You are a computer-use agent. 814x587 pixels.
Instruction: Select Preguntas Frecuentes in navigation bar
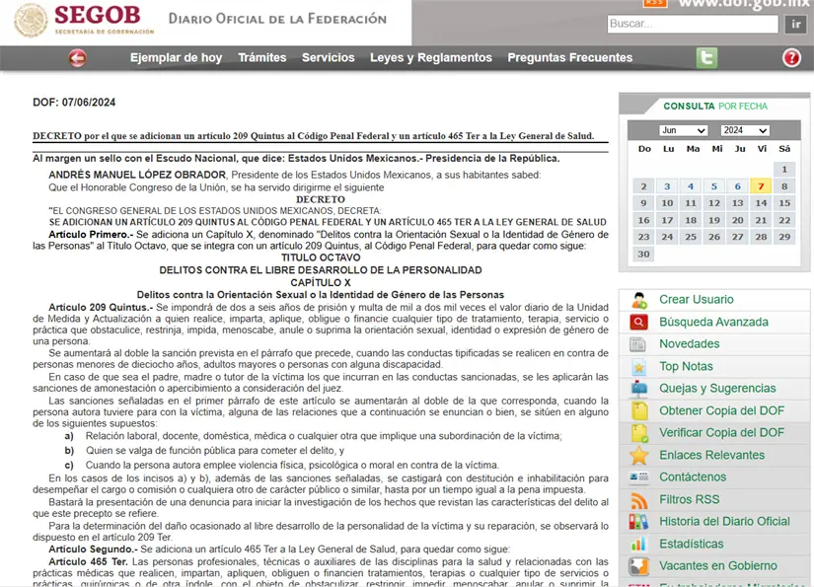click(x=569, y=58)
